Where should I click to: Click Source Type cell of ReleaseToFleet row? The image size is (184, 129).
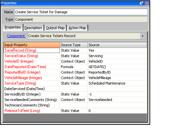click(x=74, y=111)
